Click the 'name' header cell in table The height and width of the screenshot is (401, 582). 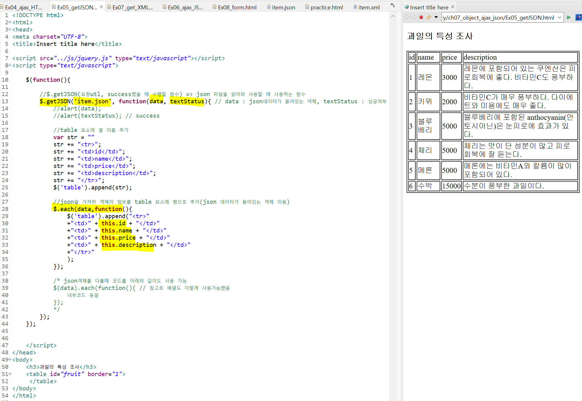(428, 57)
